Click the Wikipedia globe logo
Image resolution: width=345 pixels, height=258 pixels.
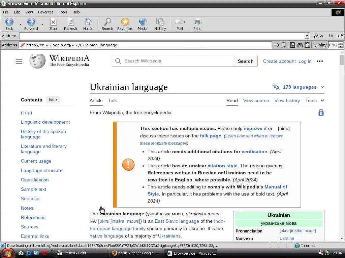[x=37, y=61]
